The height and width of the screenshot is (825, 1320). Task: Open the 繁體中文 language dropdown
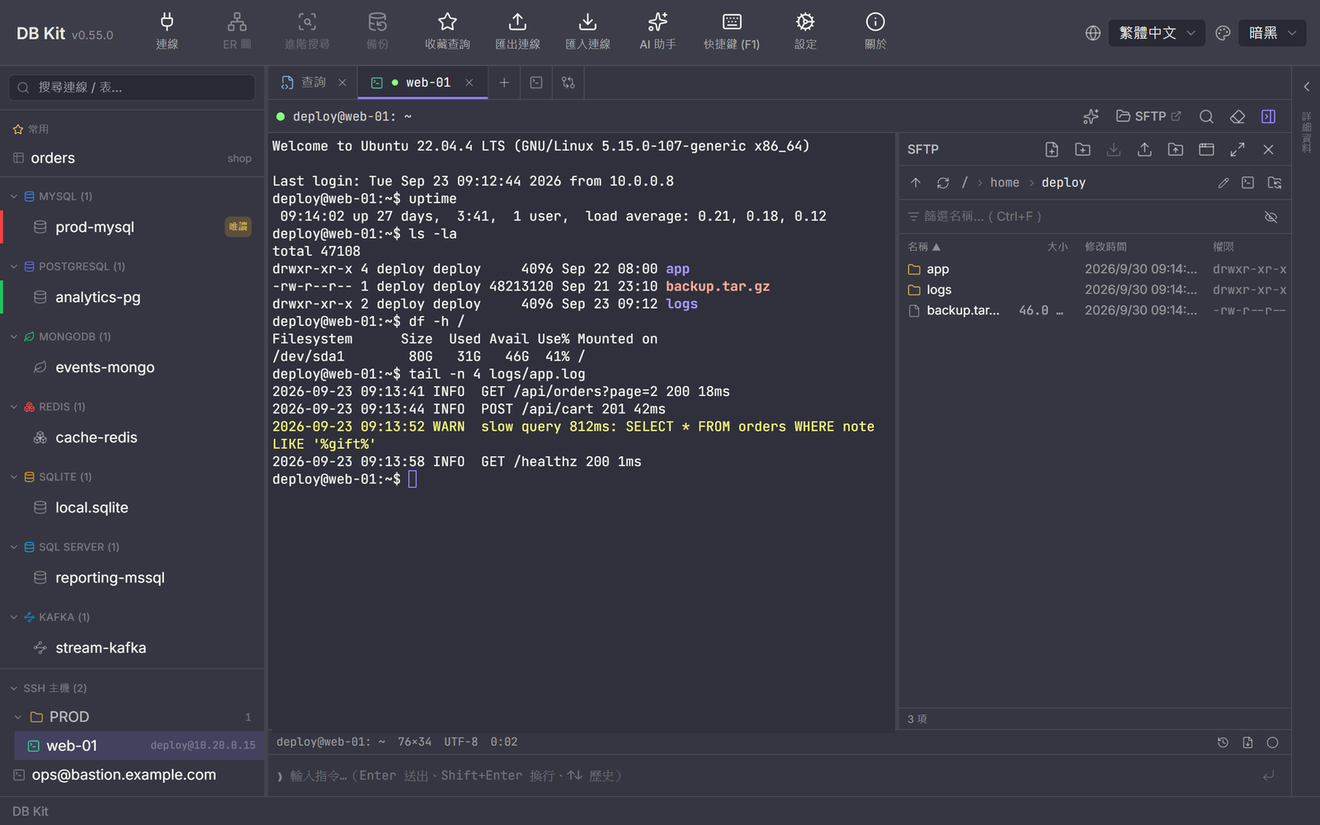[x=1157, y=33]
